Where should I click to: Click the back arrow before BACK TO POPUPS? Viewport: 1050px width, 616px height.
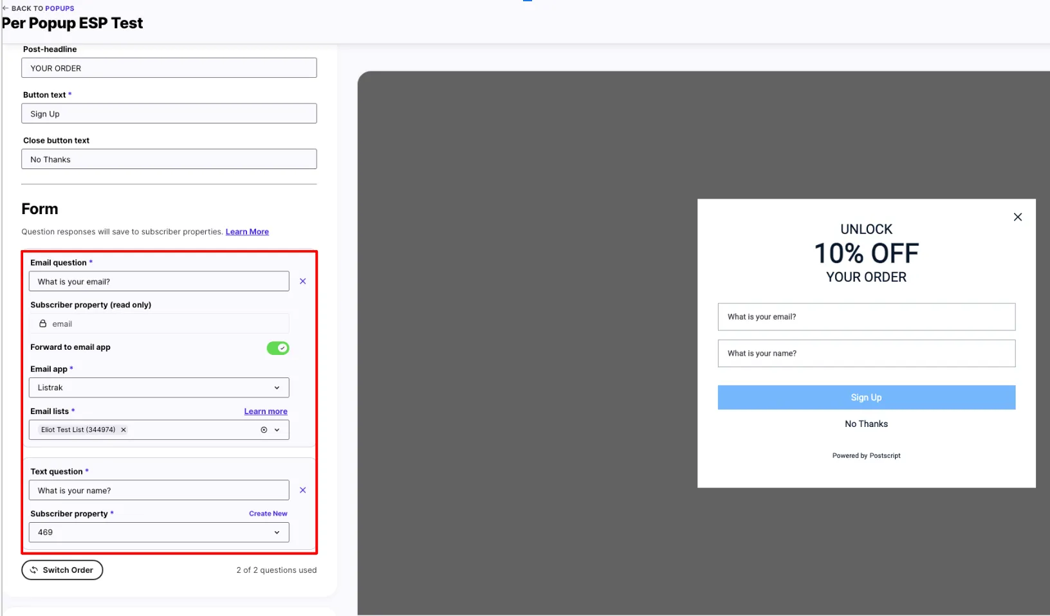[x=6, y=8]
